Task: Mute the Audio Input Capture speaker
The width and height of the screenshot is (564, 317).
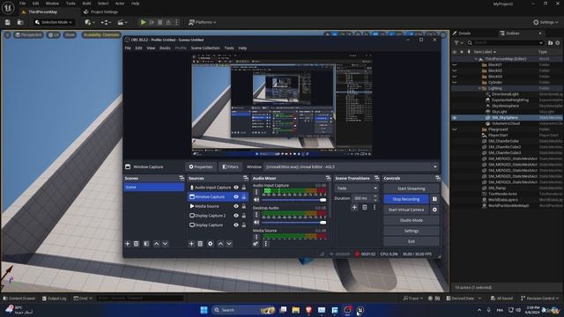Action: (256, 200)
